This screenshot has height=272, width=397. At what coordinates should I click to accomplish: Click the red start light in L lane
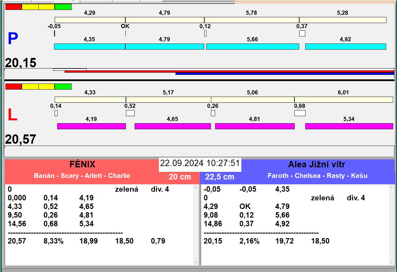(13, 86)
